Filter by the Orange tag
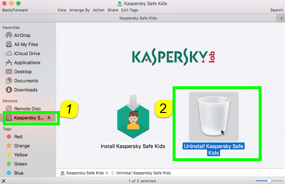Image resolution: width=285 pixels, height=184 pixels. pyautogui.click(x=18, y=145)
